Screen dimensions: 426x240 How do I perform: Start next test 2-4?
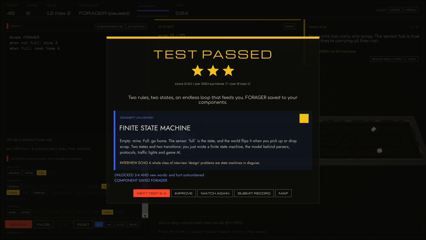pos(151,193)
